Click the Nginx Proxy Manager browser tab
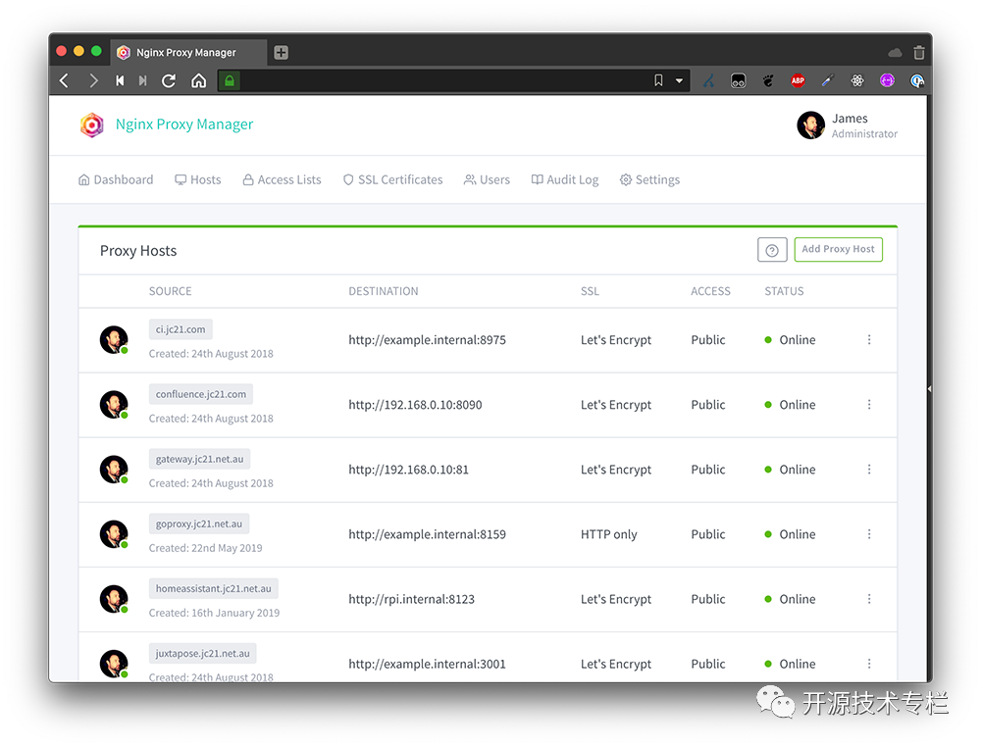Image resolution: width=981 pixels, height=747 pixels. (188, 53)
